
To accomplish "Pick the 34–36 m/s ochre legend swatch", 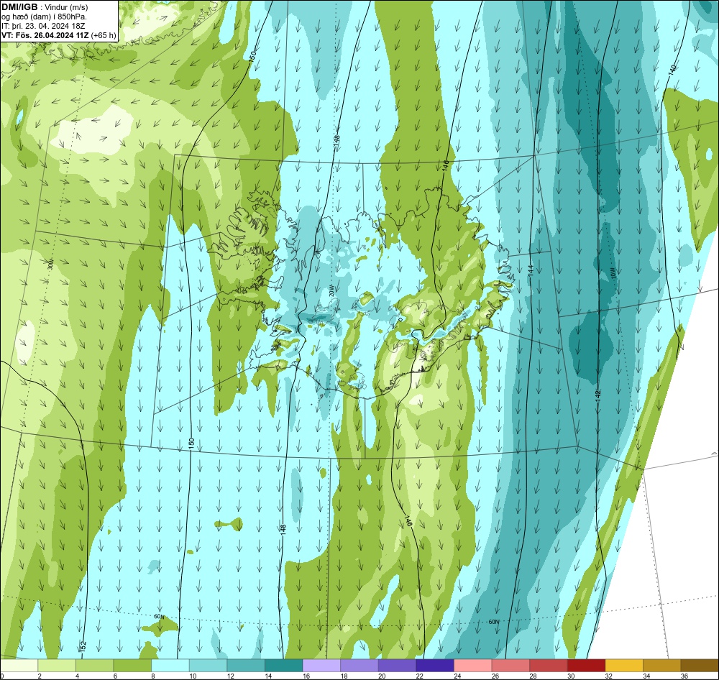I will pos(662,666).
